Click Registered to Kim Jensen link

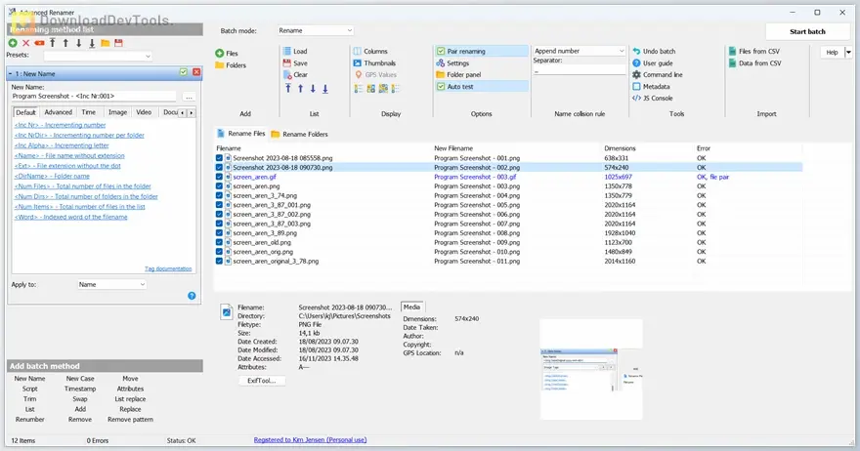click(310, 439)
